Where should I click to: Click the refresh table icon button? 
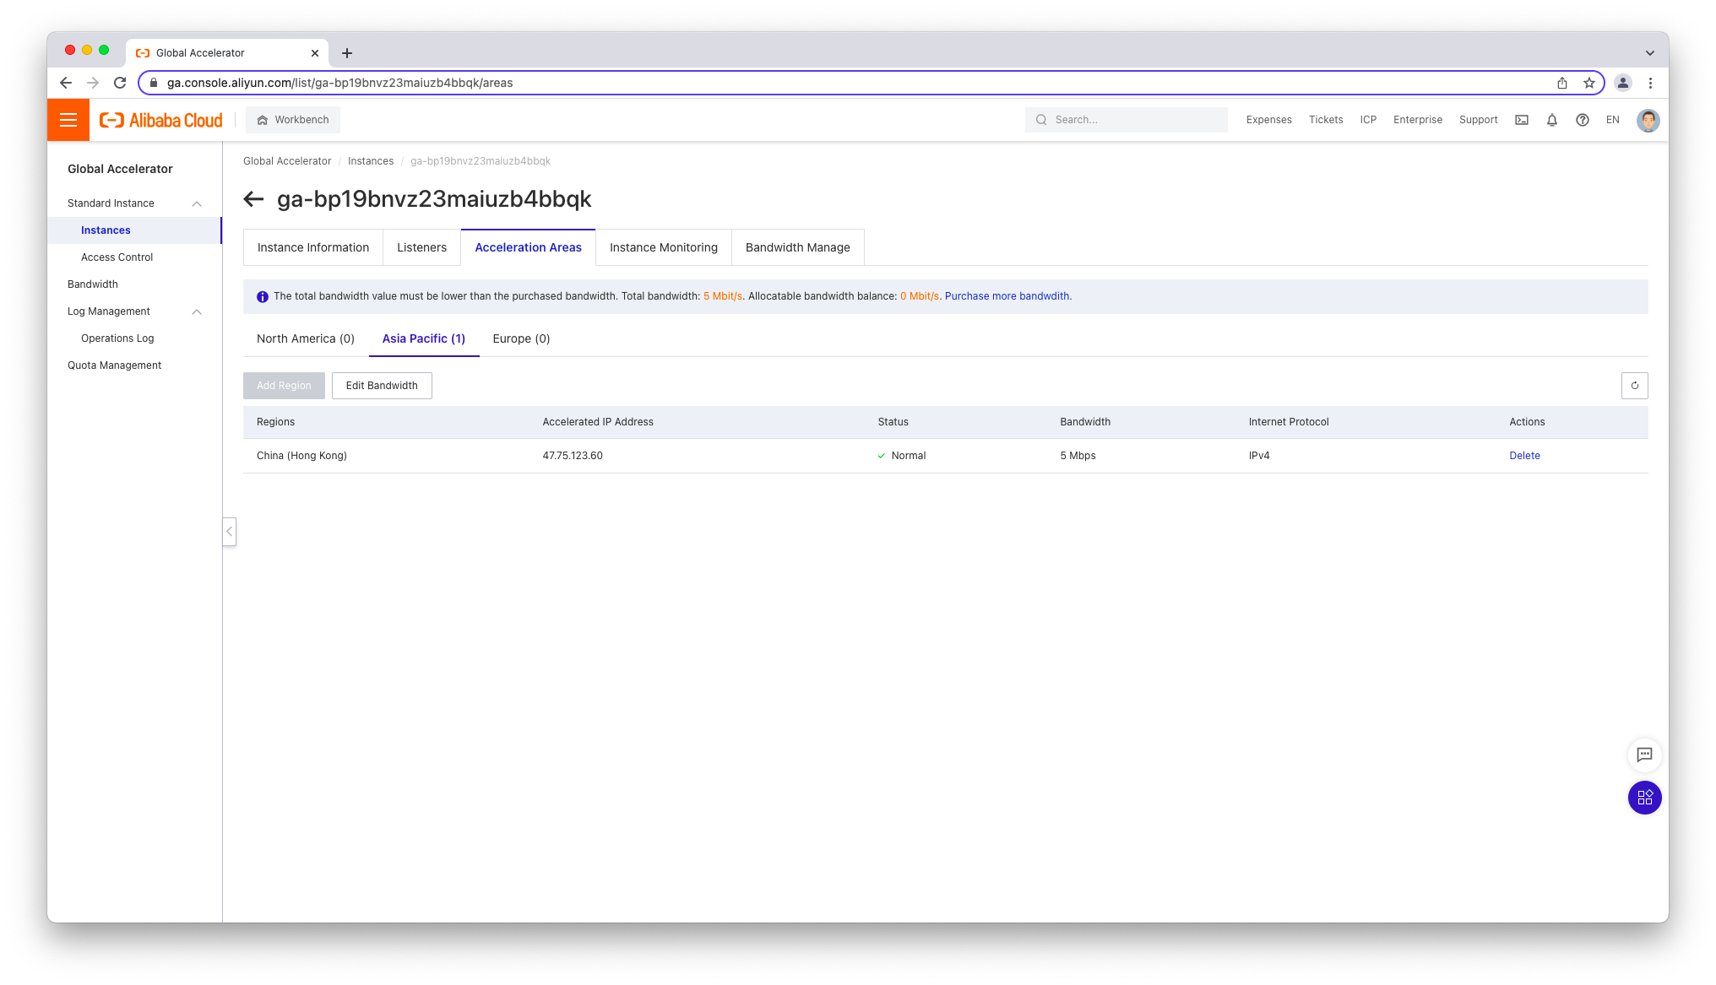[x=1635, y=386]
